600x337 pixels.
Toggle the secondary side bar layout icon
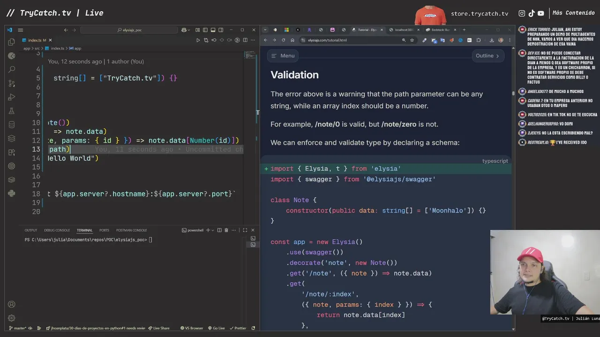221,30
